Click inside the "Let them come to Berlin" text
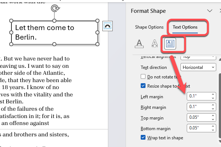Viewport: 221px width, 147px height. 44,32
